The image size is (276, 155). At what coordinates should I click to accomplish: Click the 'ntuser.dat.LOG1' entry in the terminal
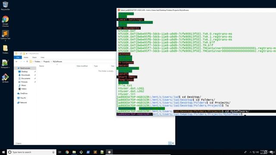131,88
